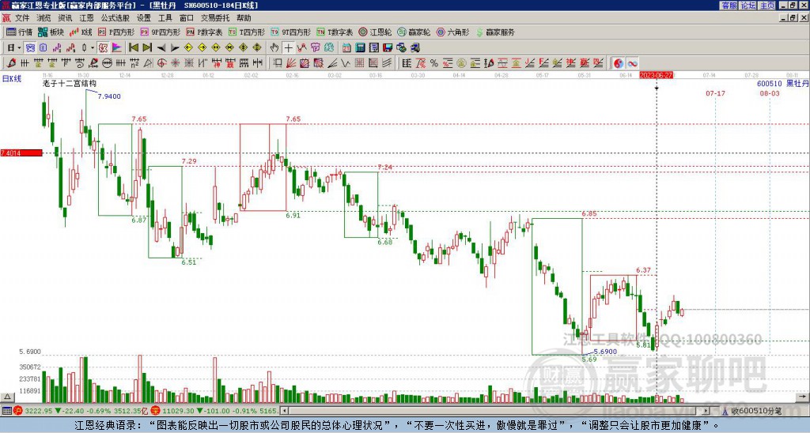This screenshot has height=433, width=810.
Task: Click the 7.4014 red price label
Action: (21, 152)
